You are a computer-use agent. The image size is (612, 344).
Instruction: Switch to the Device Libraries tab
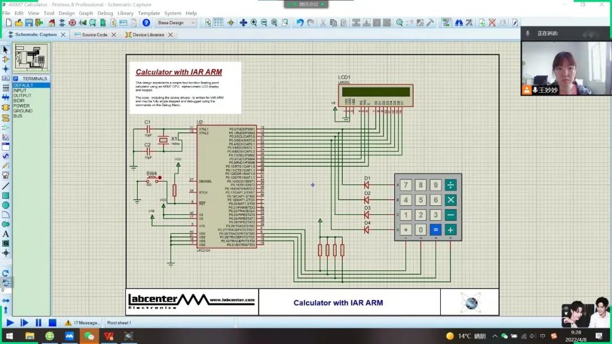[x=148, y=35]
